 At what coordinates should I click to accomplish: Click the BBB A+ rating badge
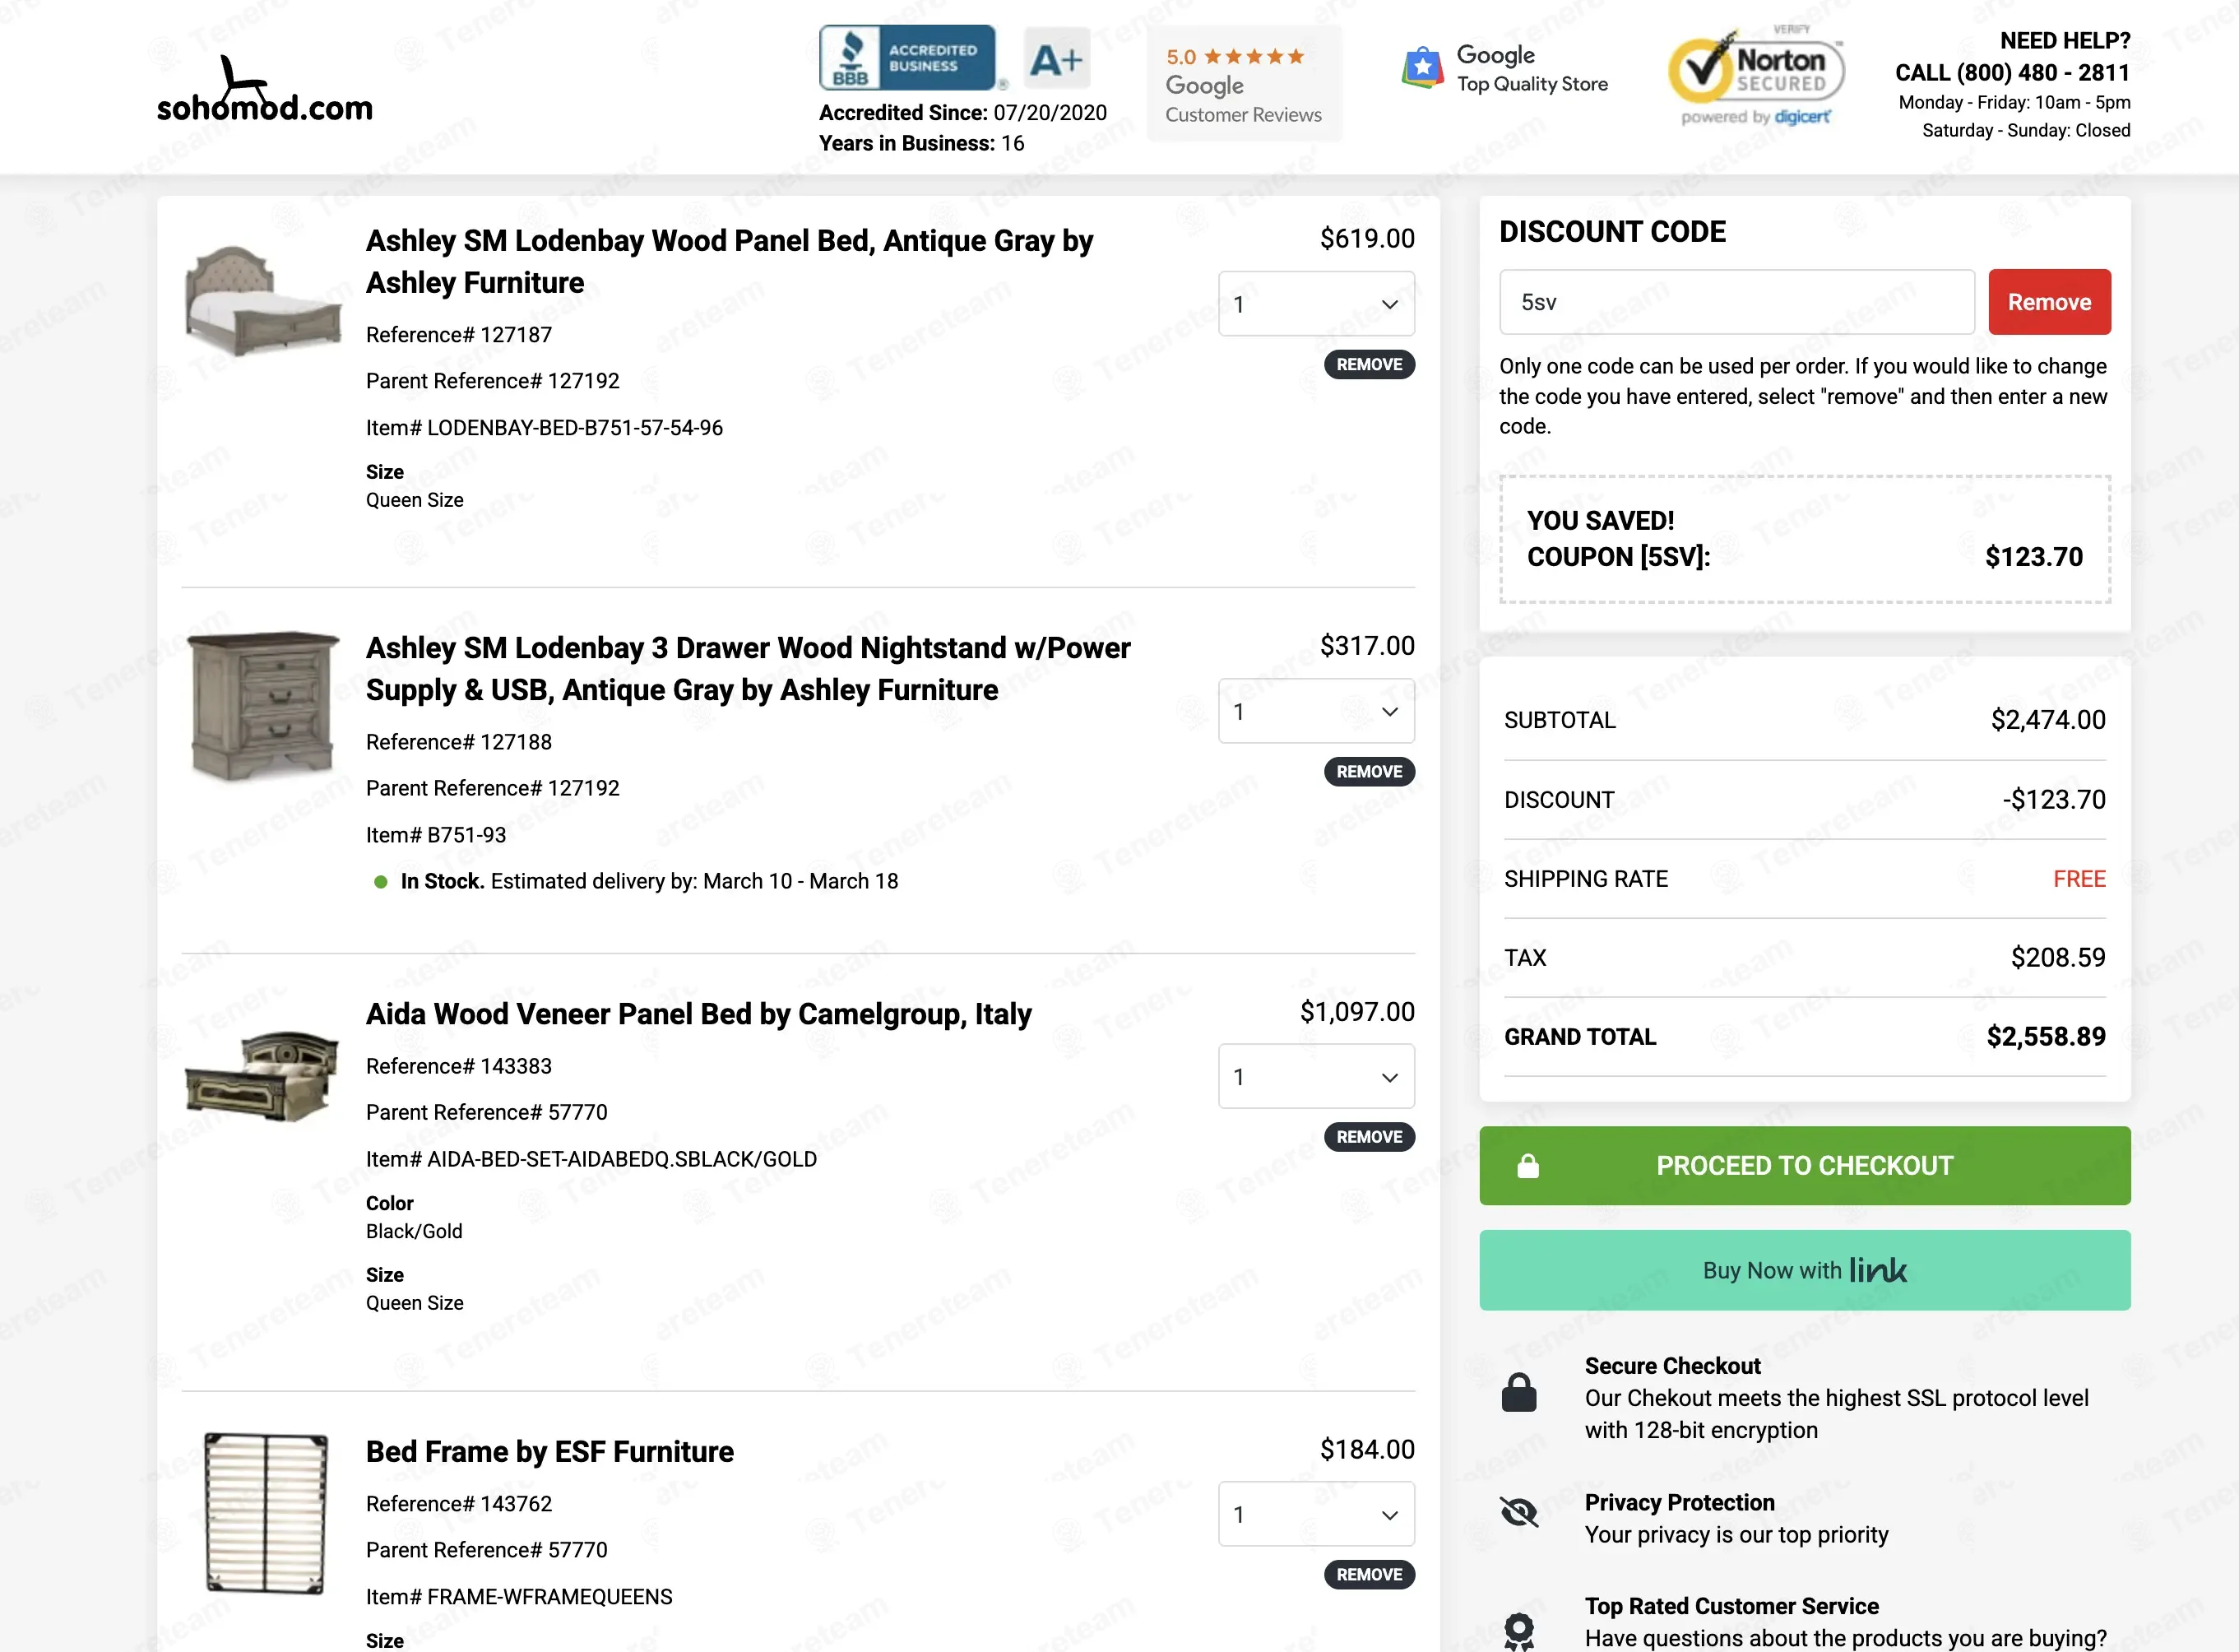pos(1056,58)
